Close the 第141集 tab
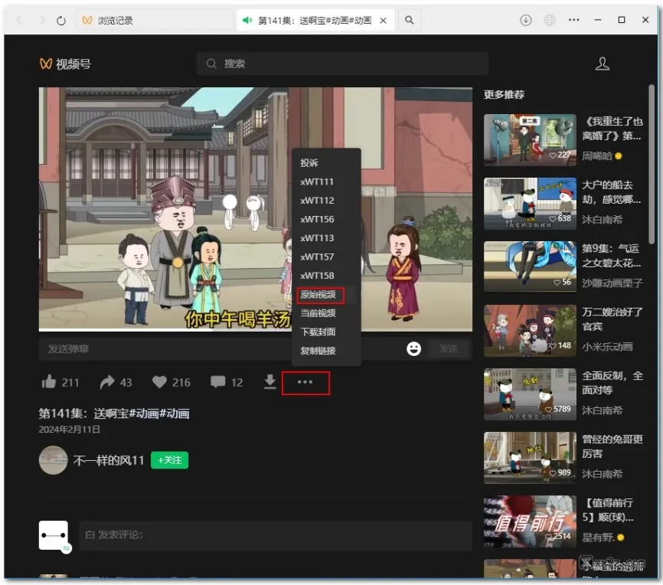The height and width of the screenshot is (585, 663). [x=383, y=21]
